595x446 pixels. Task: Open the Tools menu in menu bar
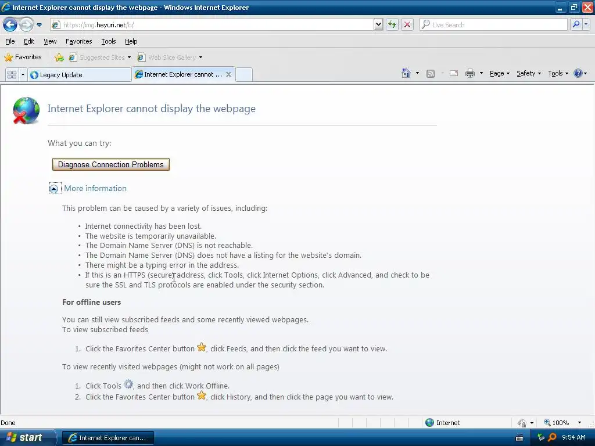pyautogui.click(x=109, y=41)
